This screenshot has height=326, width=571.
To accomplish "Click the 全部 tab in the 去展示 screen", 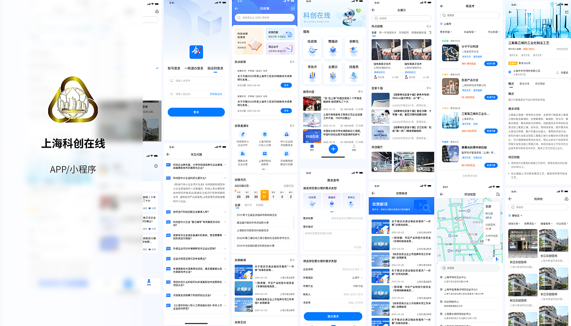I will 374,33.
